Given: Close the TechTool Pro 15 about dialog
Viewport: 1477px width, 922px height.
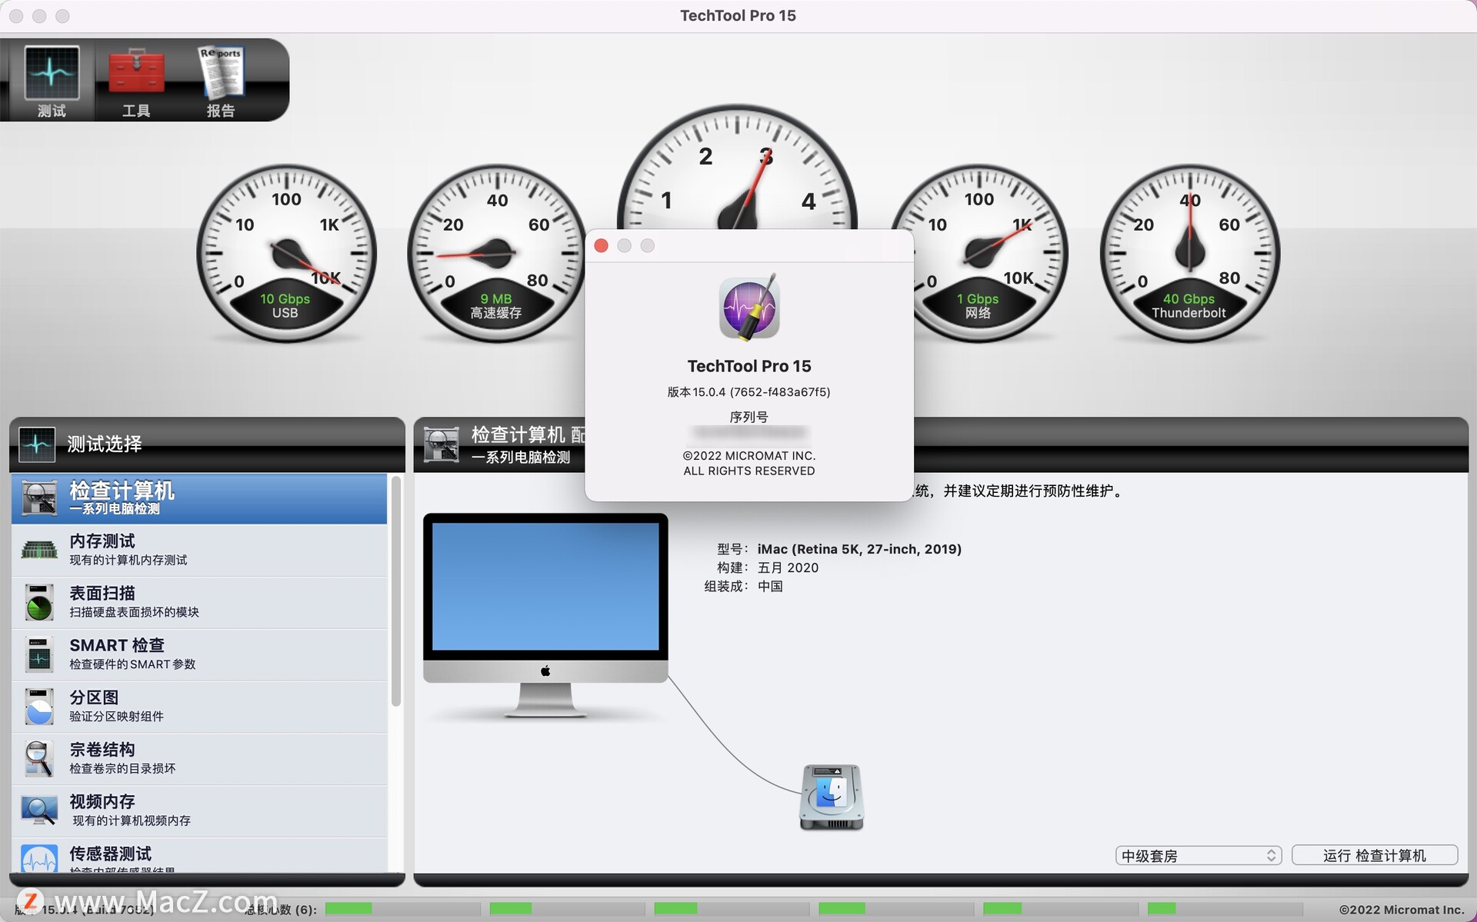Looking at the screenshot, I should click(x=602, y=245).
